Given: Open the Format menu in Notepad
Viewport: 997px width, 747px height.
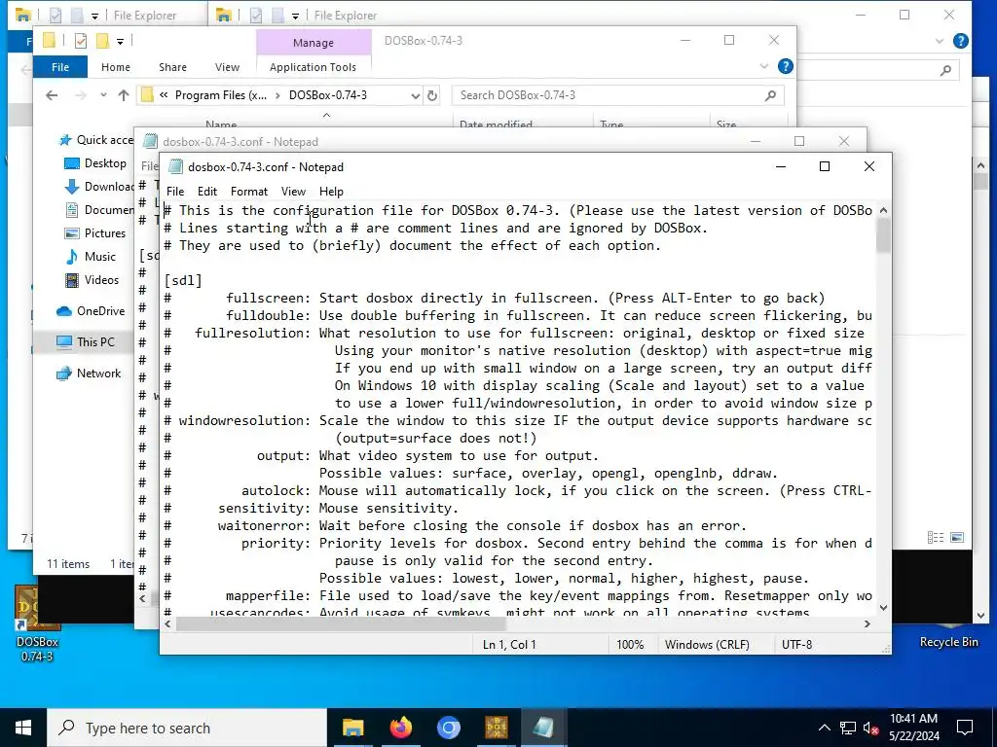Looking at the screenshot, I should tap(248, 192).
